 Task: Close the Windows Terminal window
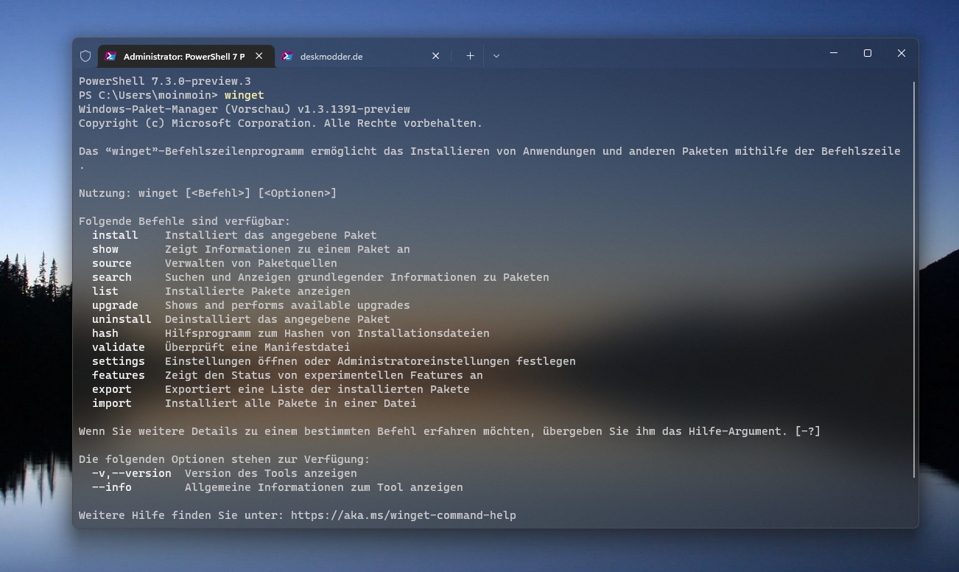pyautogui.click(x=902, y=53)
